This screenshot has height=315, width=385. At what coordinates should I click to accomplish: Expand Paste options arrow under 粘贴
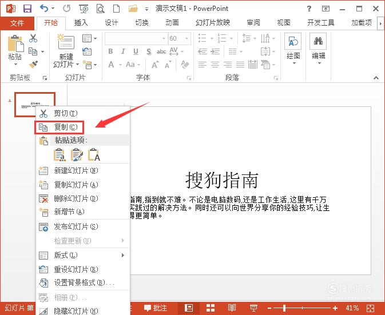pyautogui.click(x=15, y=65)
